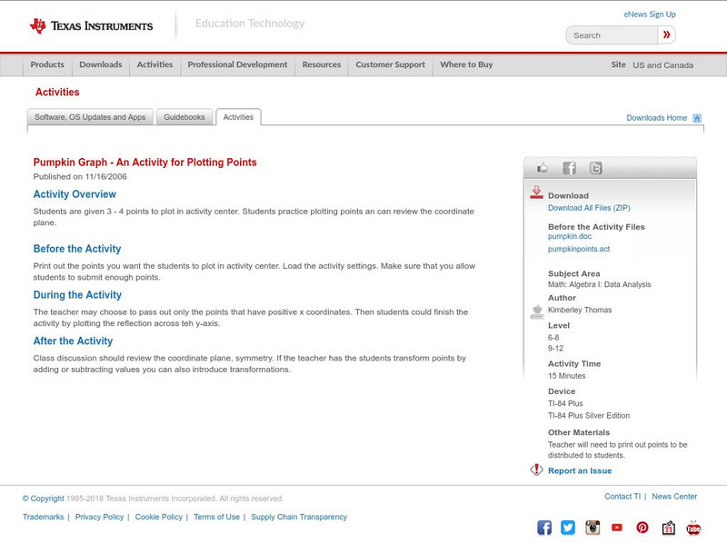Click the Pumpkin Graph activity title
The height and width of the screenshot is (543, 727).
coord(144,163)
